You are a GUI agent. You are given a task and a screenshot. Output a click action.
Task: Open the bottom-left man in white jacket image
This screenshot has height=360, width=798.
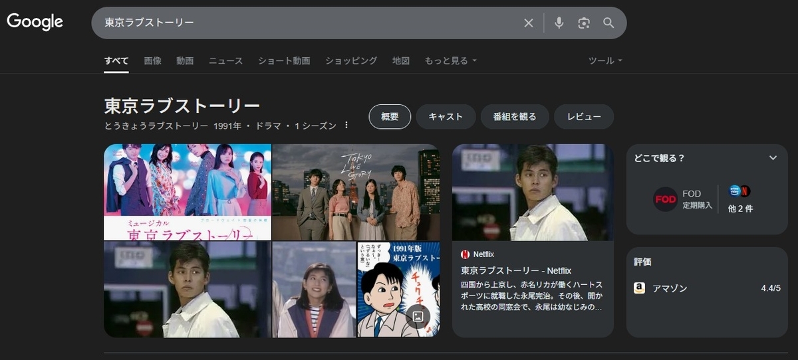click(188, 290)
